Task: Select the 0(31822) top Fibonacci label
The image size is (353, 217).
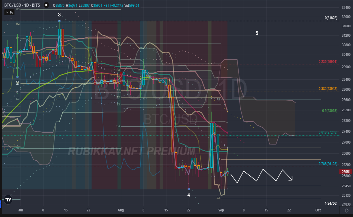Action: 331,18
